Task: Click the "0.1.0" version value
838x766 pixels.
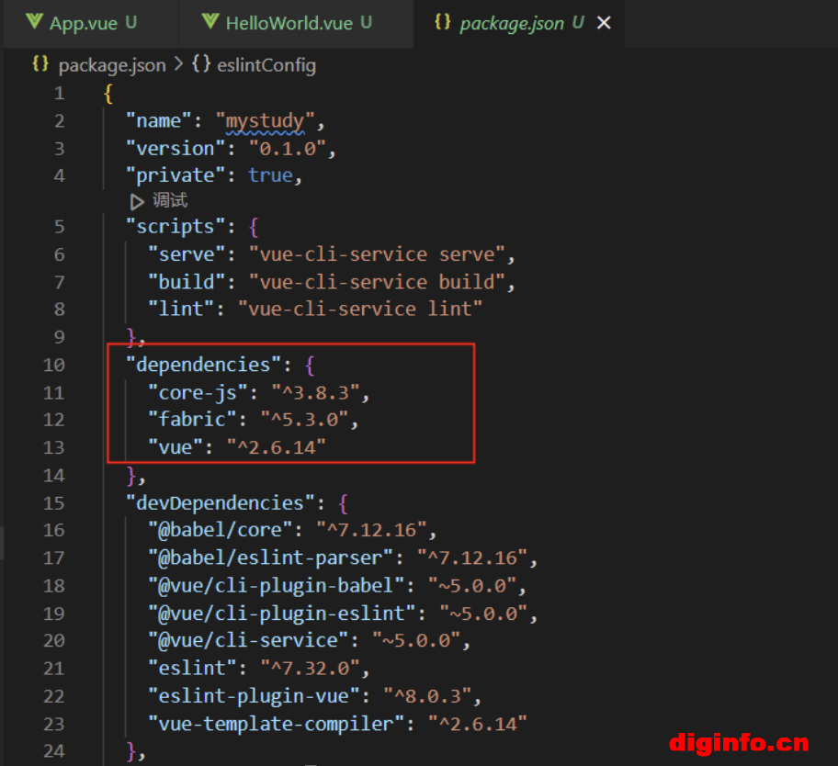Action: pos(287,149)
